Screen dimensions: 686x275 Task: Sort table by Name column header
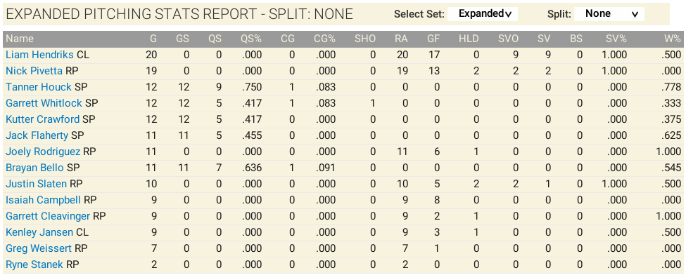coord(20,39)
